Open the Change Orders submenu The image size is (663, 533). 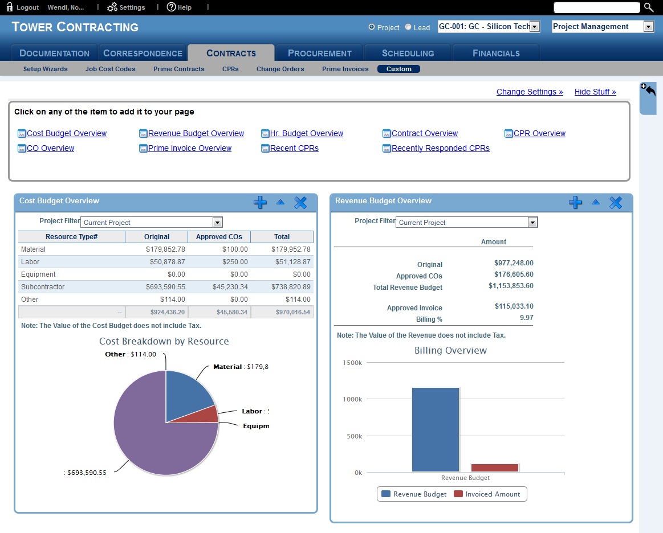[280, 69]
